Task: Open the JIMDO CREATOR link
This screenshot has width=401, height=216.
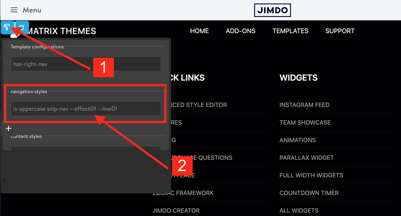Action: 176,211
